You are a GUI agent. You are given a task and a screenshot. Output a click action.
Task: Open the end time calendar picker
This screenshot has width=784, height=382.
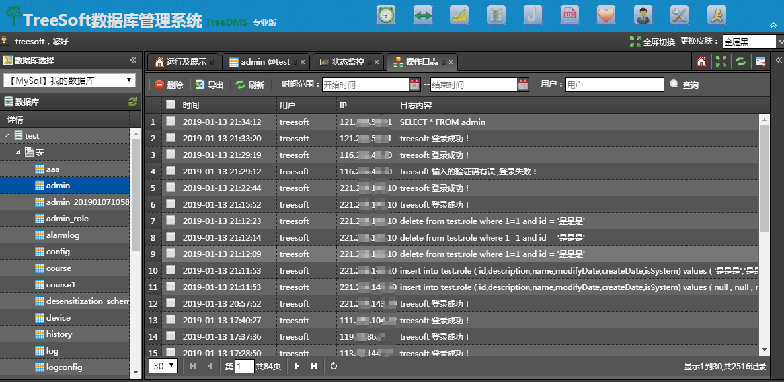[522, 85]
